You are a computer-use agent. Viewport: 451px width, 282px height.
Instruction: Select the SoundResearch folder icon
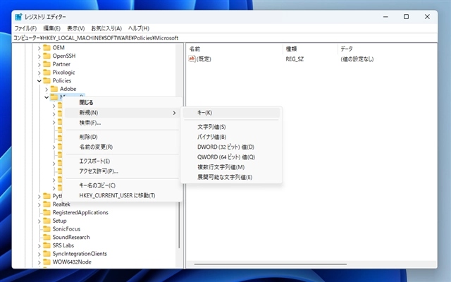47,238
